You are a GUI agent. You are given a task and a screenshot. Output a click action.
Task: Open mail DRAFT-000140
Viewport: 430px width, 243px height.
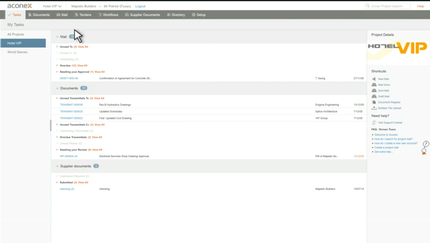(x=69, y=79)
